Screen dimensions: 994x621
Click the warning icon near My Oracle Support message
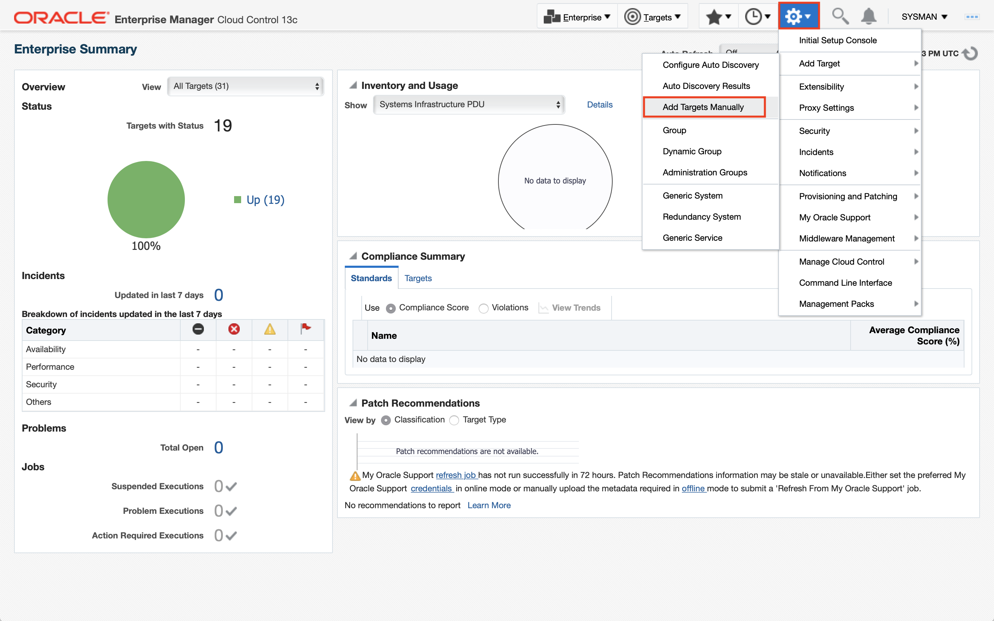(355, 476)
